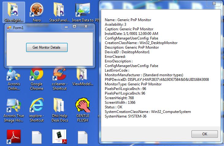Click the 'Availability: 3' line

click(116, 24)
